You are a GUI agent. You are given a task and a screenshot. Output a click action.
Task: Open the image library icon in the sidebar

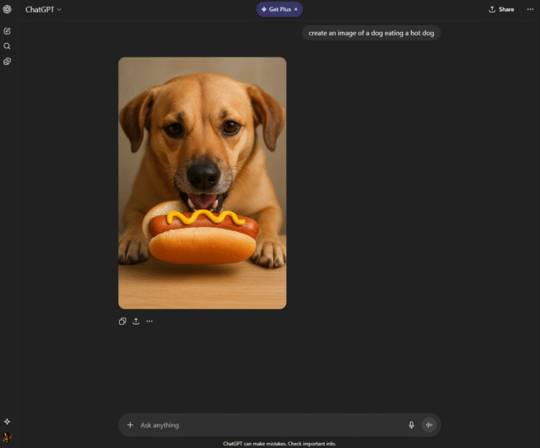8,62
